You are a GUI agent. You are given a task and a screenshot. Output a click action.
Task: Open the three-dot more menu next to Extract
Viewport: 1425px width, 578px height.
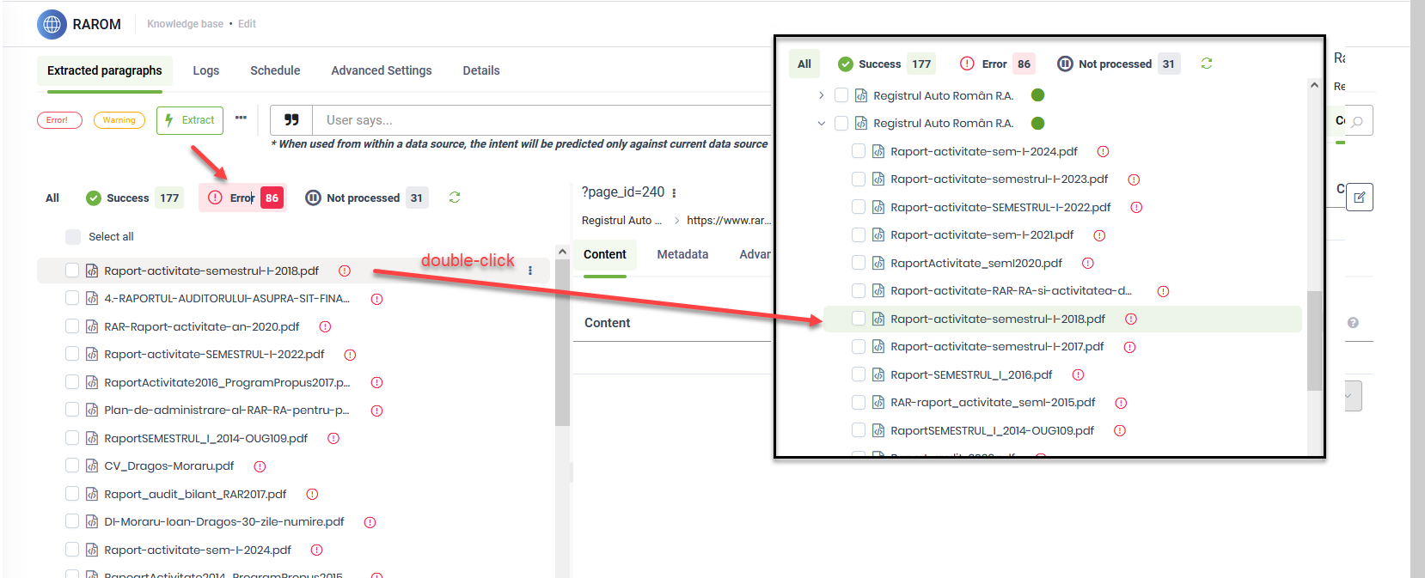(241, 118)
